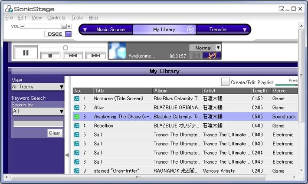Click the note icon for track 6 Sail
The height and width of the screenshot is (184, 308).
(77, 144)
